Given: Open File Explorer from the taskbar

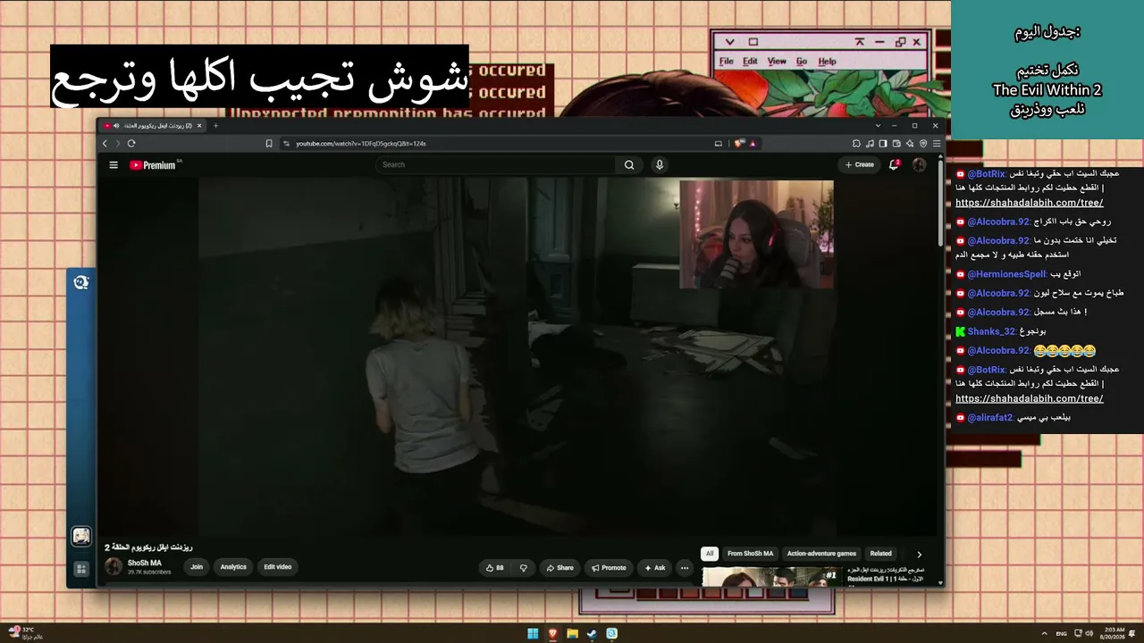Looking at the screenshot, I should tap(572, 634).
